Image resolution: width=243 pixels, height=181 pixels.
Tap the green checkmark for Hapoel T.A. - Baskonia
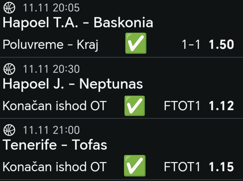coord(136,44)
